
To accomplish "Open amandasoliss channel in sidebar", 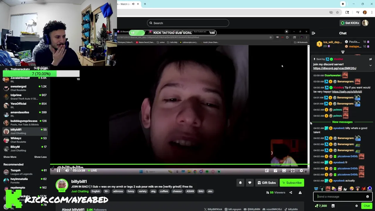I will [x=25, y=114].
